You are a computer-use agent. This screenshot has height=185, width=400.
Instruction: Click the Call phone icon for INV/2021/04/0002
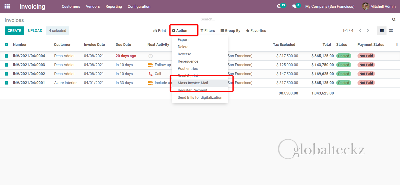click(x=150, y=74)
